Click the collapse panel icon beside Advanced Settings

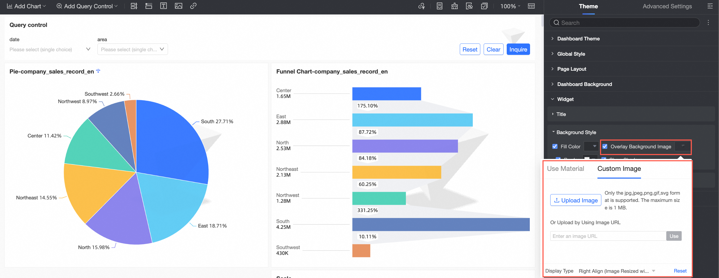coord(710,6)
